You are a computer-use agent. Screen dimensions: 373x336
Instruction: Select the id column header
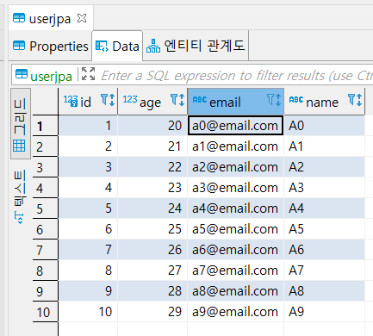[88, 102]
